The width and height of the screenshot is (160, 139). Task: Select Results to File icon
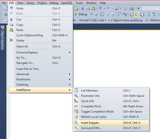pos(142,14)
